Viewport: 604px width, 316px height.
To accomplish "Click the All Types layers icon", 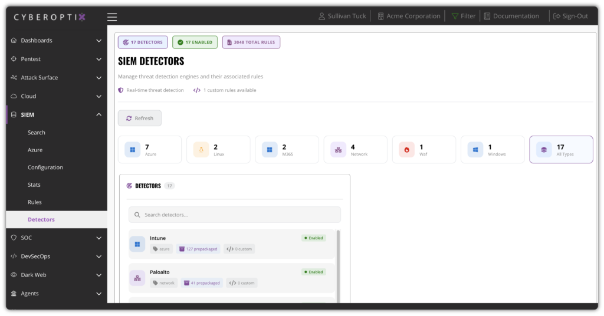I will 544,150.
